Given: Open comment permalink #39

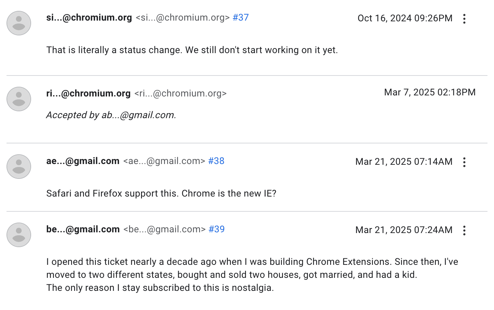Looking at the screenshot, I should coord(217,229).
